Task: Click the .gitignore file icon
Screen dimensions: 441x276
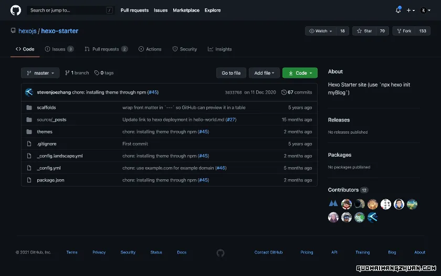Action: click(x=29, y=144)
